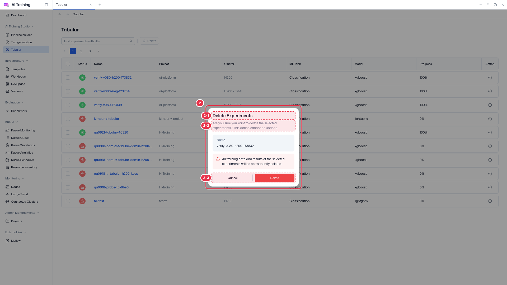The image size is (507, 285).
Task: Confirm with the red Delete button
Action: tap(275, 178)
